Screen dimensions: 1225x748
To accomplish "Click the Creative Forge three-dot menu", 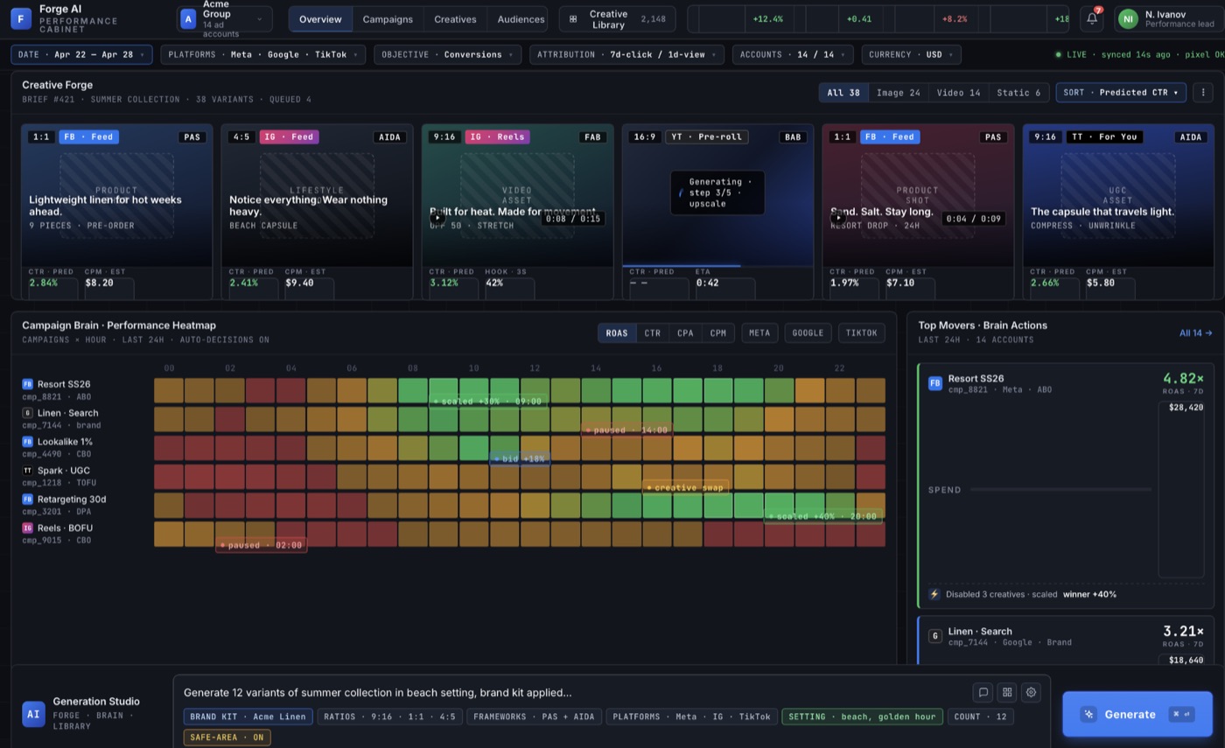I will 1203,92.
